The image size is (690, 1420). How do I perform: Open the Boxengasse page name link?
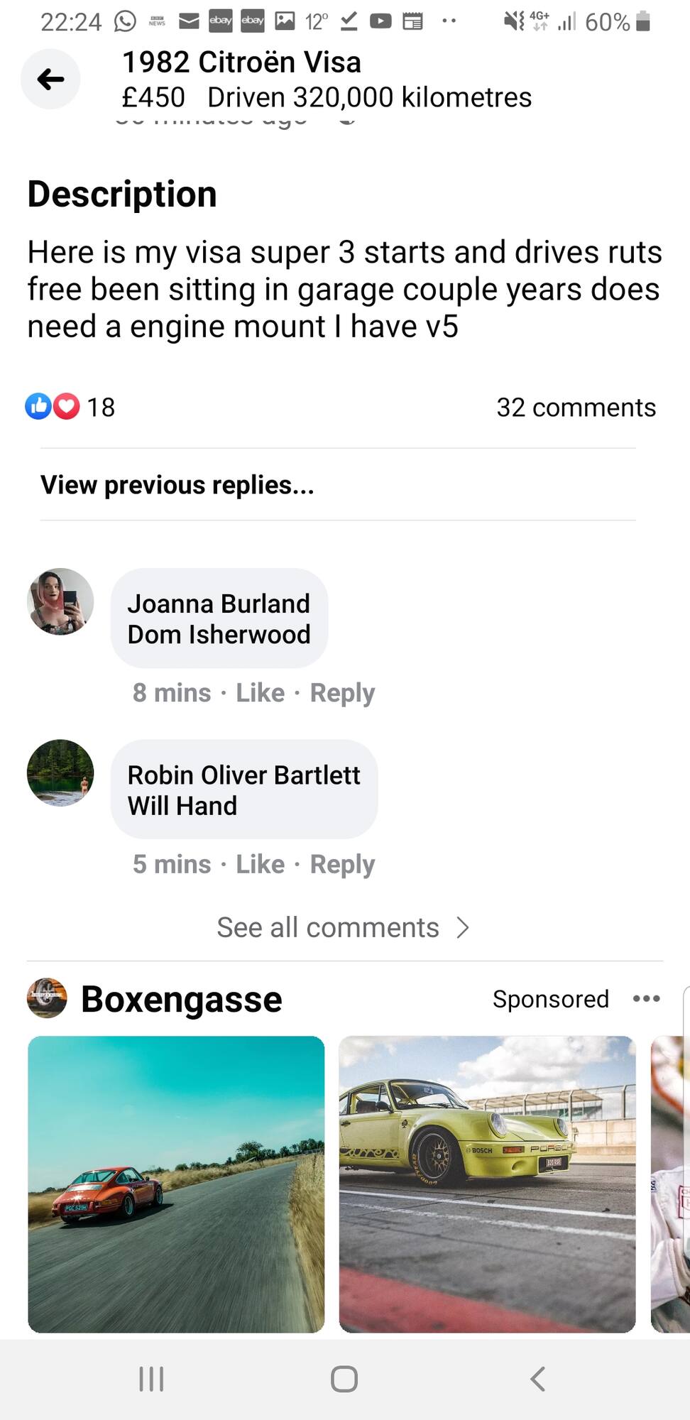(182, 999)
